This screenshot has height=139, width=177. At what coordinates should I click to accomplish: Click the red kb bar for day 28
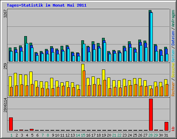tap(151, 115)
